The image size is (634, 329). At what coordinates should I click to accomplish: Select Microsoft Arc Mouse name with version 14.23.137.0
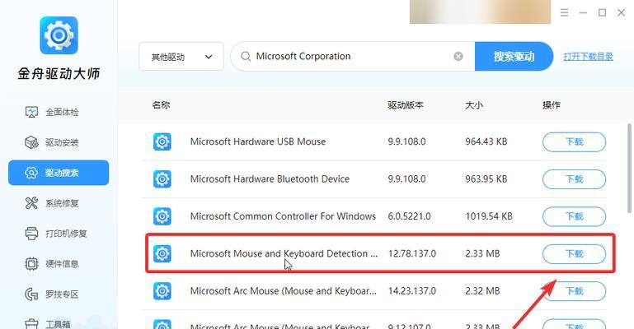coord(284,291)
